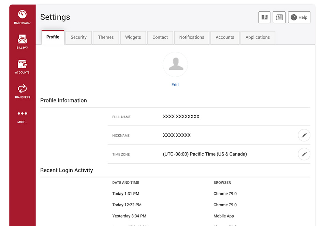Open the Applications tab

click(258, 37)
